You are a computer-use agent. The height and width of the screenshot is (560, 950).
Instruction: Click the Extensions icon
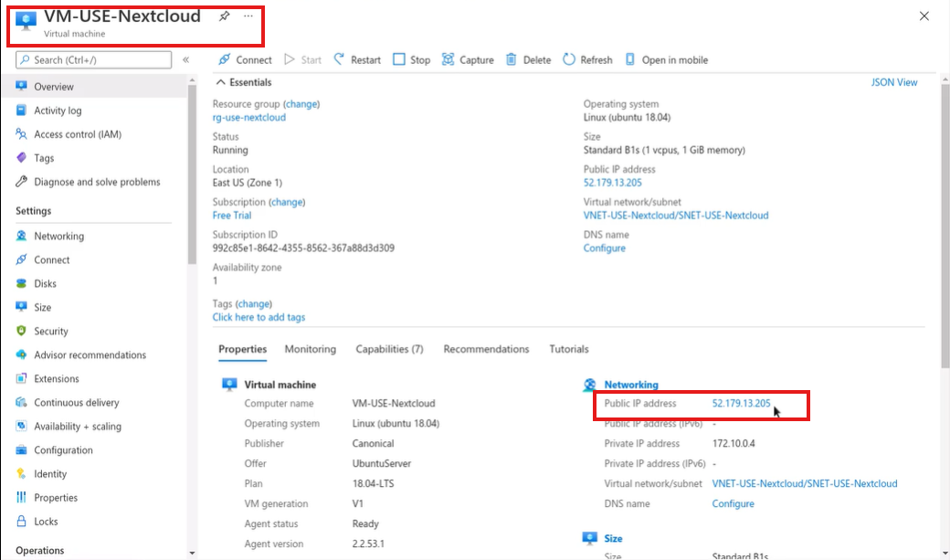point(21,378)
